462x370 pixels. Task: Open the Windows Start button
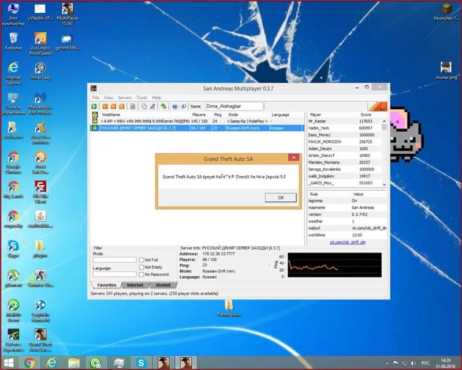tap(9, 362)
